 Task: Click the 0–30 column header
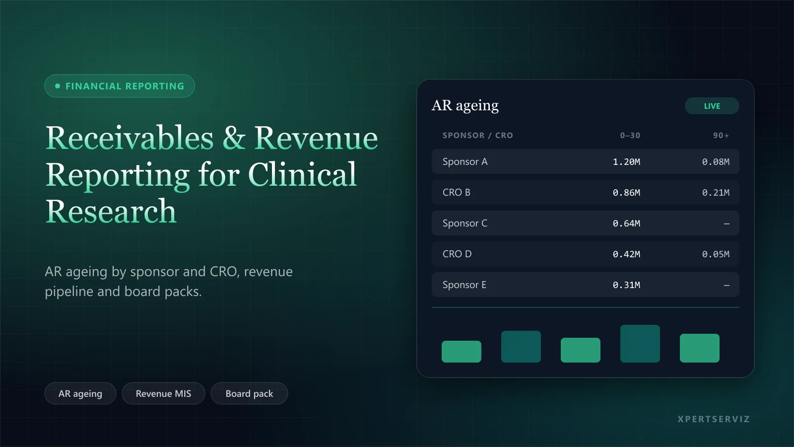point(630,135)
